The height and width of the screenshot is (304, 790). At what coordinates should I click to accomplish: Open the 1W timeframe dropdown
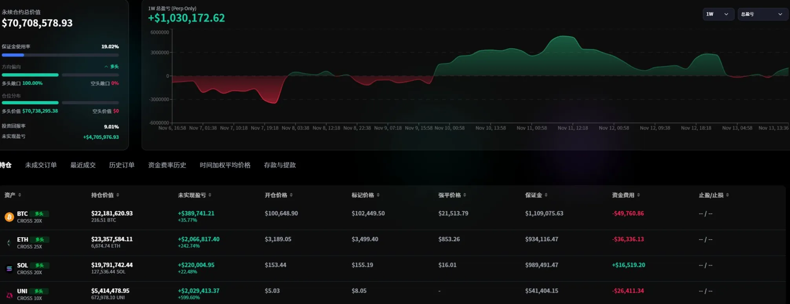click(718, 14)
